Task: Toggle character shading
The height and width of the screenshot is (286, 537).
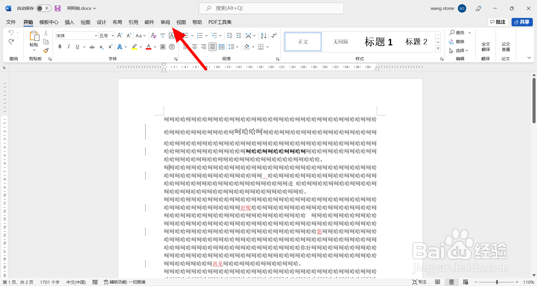Action: coord(163,47)
